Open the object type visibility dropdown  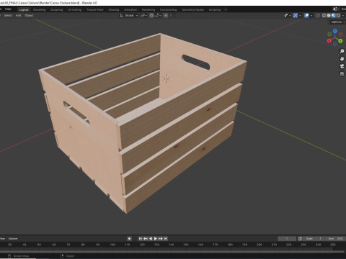coord(288,15)
